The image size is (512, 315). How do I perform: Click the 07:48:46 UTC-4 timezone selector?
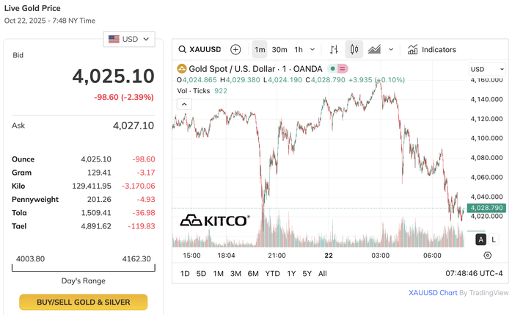(x=474, y=274)
